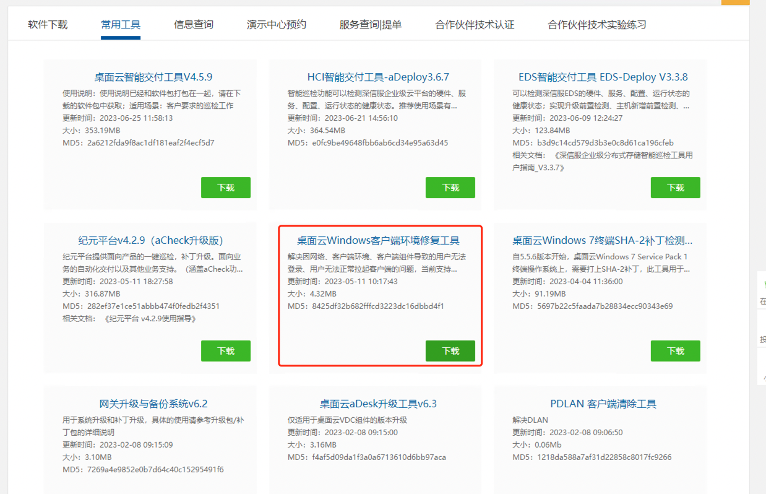Download 桌面云Windows 7终端SHA-2补丁检测 tool

[x=675, y=351]
